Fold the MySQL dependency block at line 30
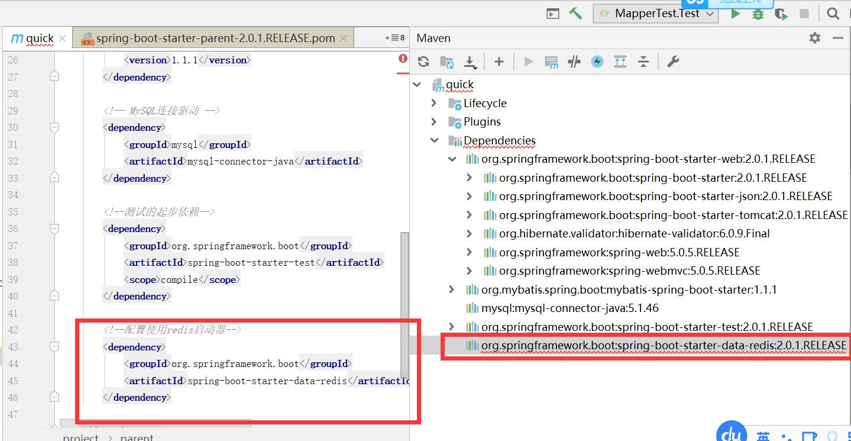 click(x=54, y=127)
